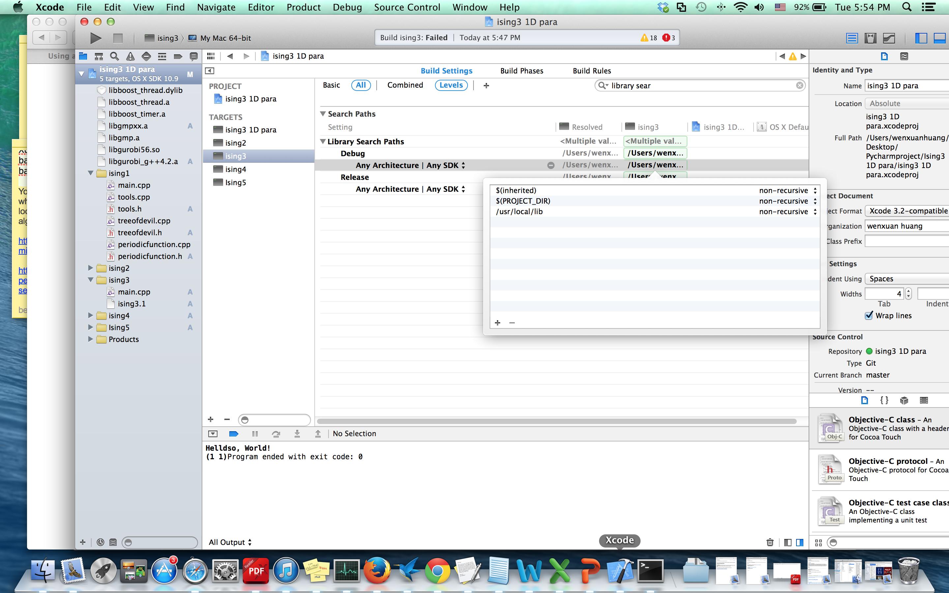
Task: Toggle breakpoints in debug bar
Action: pos(234,433)
